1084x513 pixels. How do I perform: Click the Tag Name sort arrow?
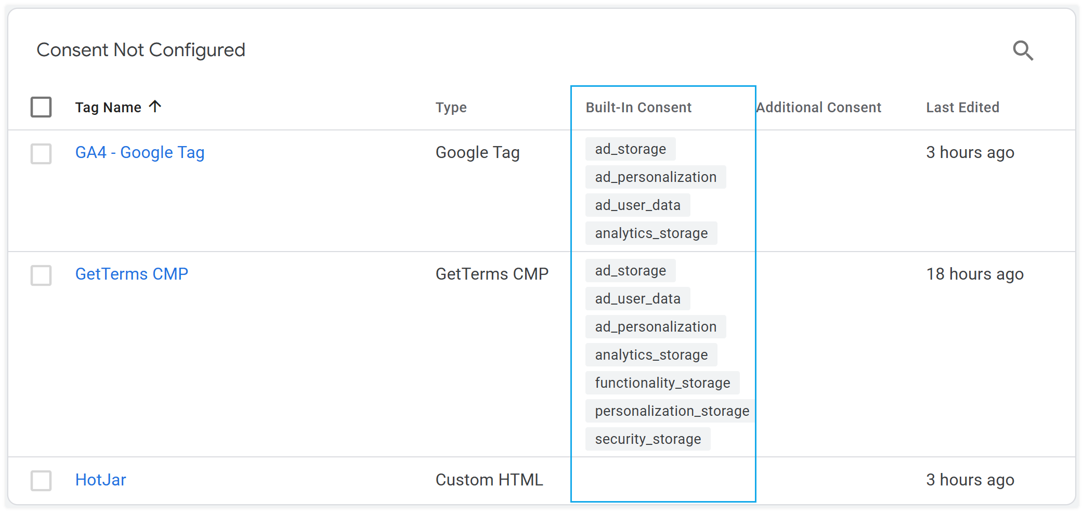click(155, 107)
